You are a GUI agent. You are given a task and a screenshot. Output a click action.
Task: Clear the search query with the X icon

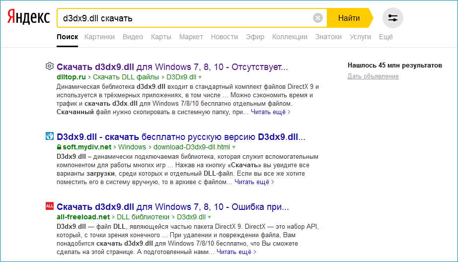click(x=318, y=18)
